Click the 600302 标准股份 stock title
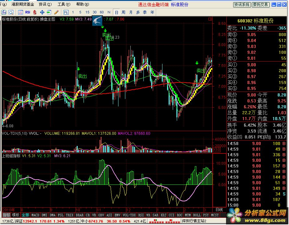The height and width of the screenshot is (225, 289). [x=255, y=21]
